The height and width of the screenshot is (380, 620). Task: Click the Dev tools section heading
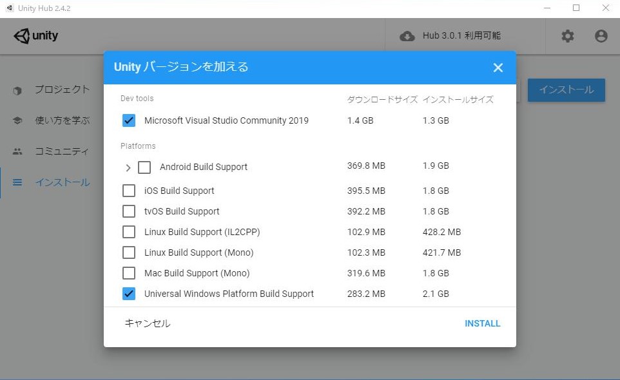[137, 99]
